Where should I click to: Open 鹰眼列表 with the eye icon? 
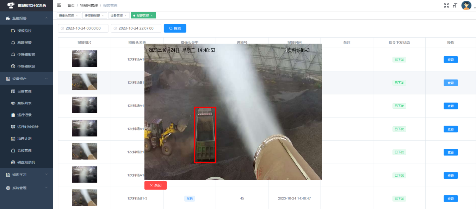[x=24, y=103]
